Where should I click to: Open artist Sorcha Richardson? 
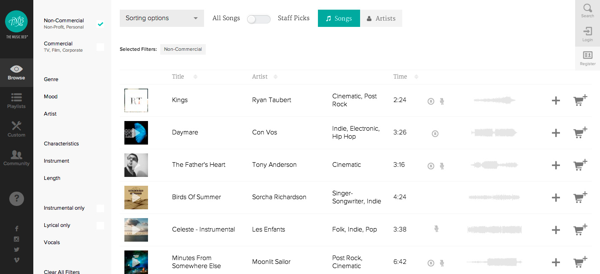pyautogui.click(x=279, y=197)
